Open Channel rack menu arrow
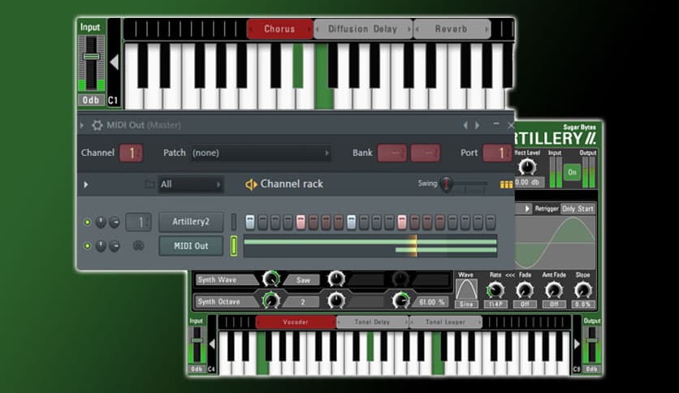 (x=86, y=185)
